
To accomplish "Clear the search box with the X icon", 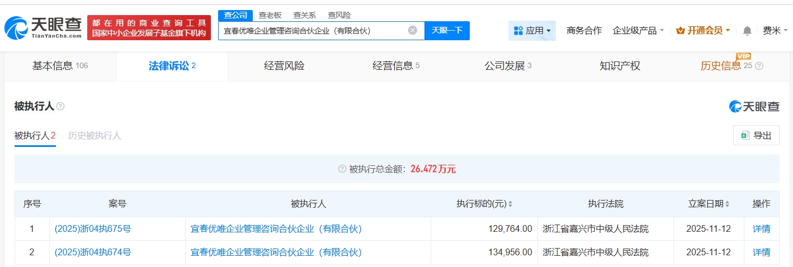I will (413, 31).
